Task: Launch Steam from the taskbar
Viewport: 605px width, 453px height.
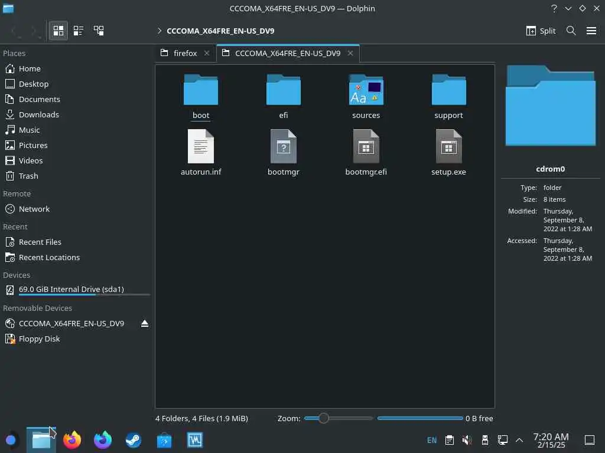Action: 134,440
